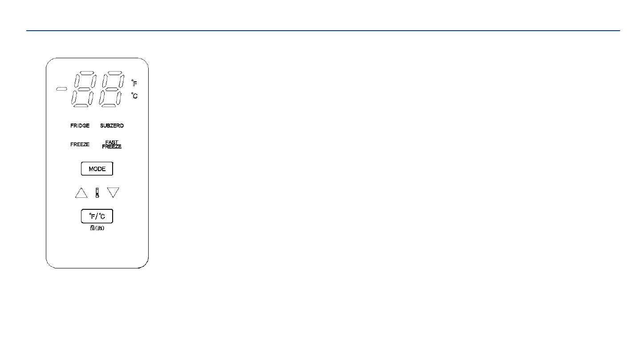Select the FRIDGE mode label
This screenshot has height=360, width=641.
coord(80,126)
